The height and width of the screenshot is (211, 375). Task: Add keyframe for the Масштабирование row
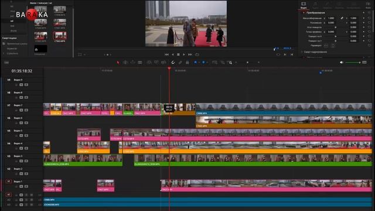tap(363, 18)
